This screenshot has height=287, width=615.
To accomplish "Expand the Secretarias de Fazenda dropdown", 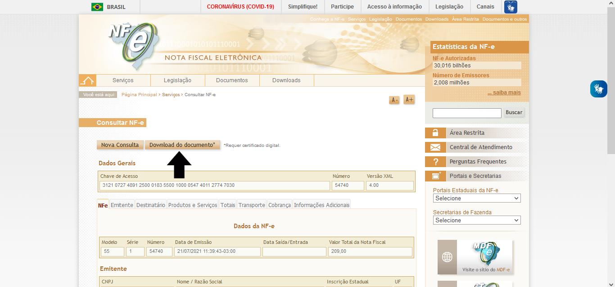I will click(x=477, y=220).
